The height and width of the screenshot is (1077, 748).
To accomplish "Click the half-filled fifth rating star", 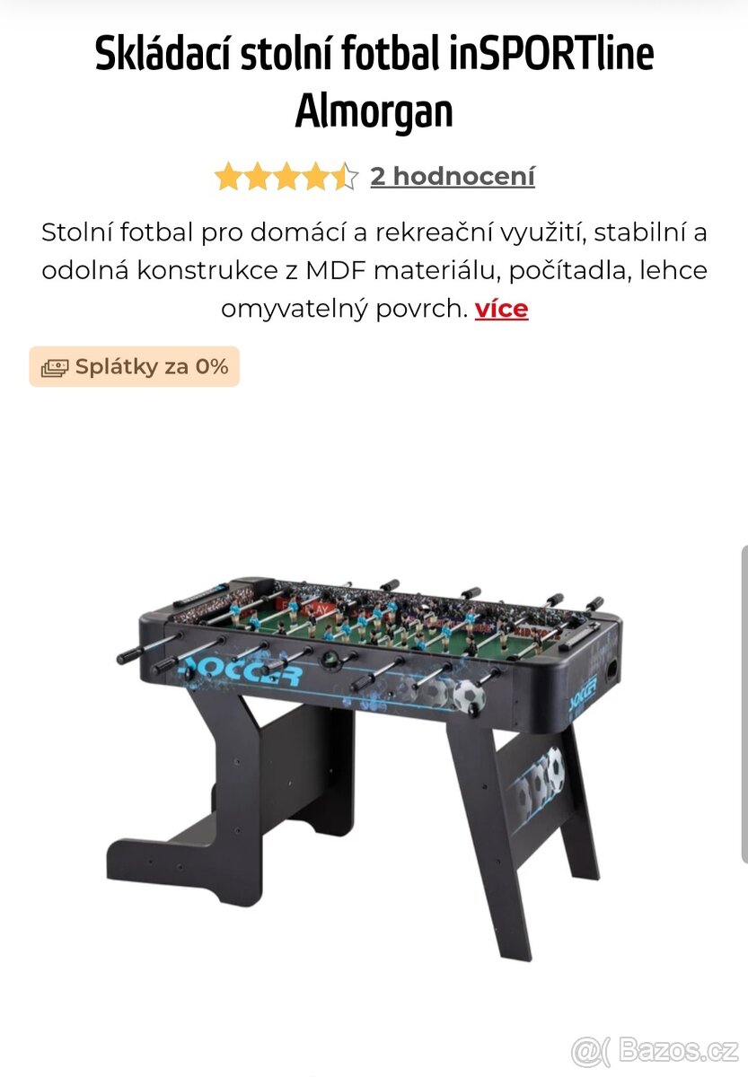I will (345, 177).
